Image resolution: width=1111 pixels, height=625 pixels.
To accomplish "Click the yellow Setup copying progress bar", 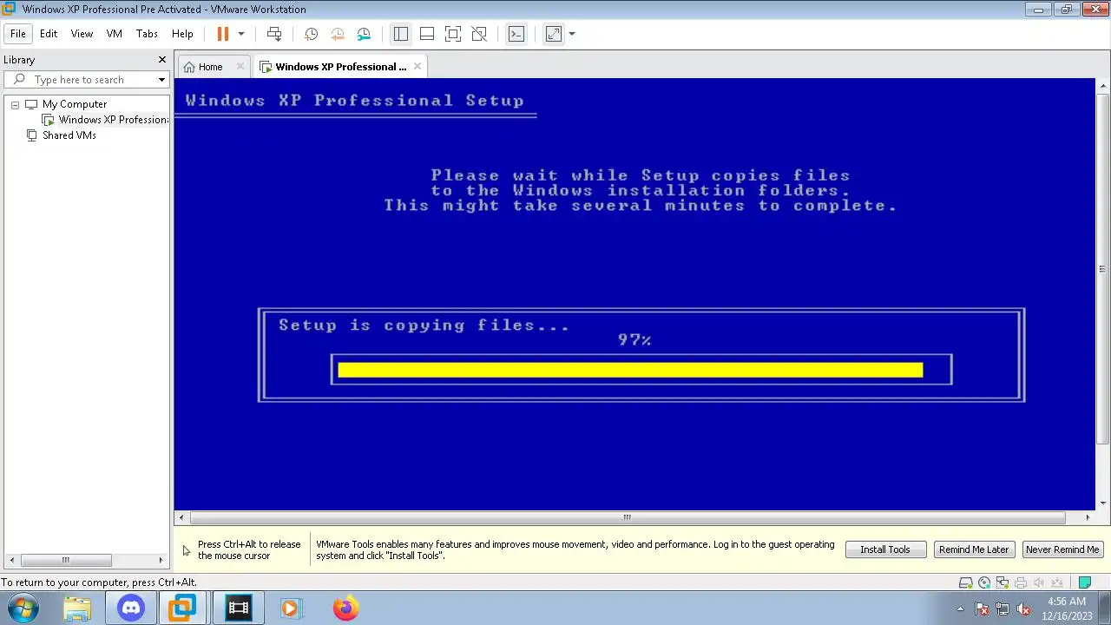I will (x=630, y=370).
